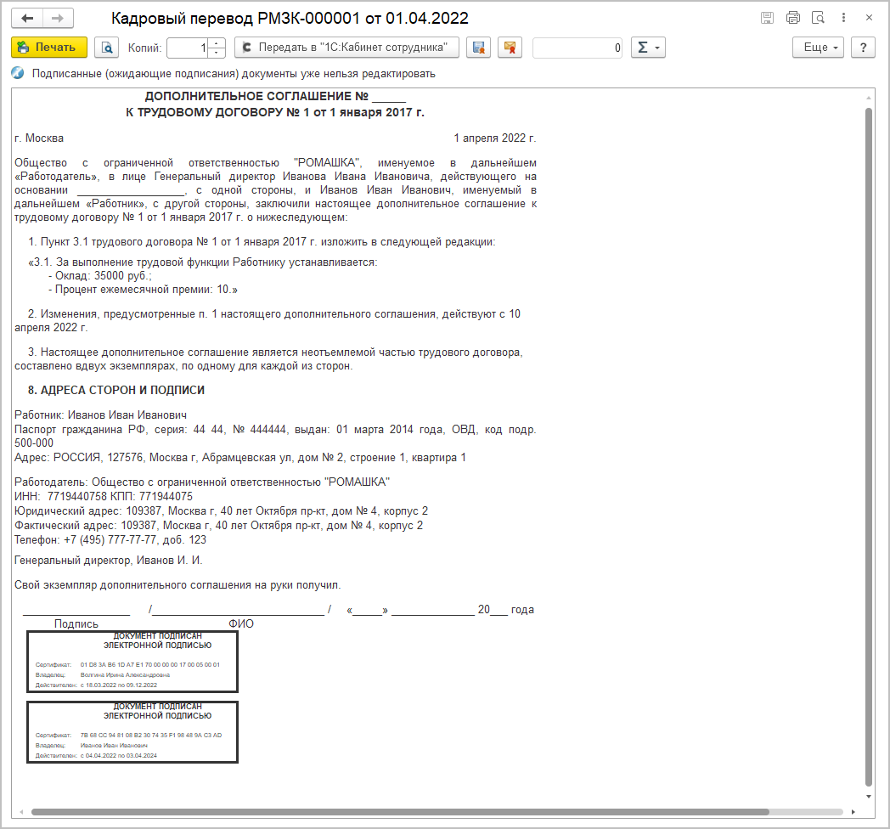Screen dimensions: 890x829
Task: Close the Кадровый перевод window
Action: (x=869, y=18)
